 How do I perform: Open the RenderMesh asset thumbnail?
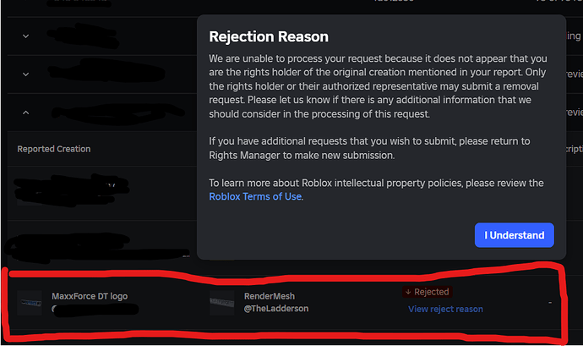tap(221, 302)
